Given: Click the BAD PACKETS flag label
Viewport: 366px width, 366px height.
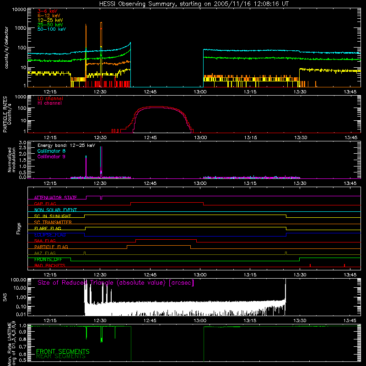Looking at the screenshot, I should click(49, 265).
